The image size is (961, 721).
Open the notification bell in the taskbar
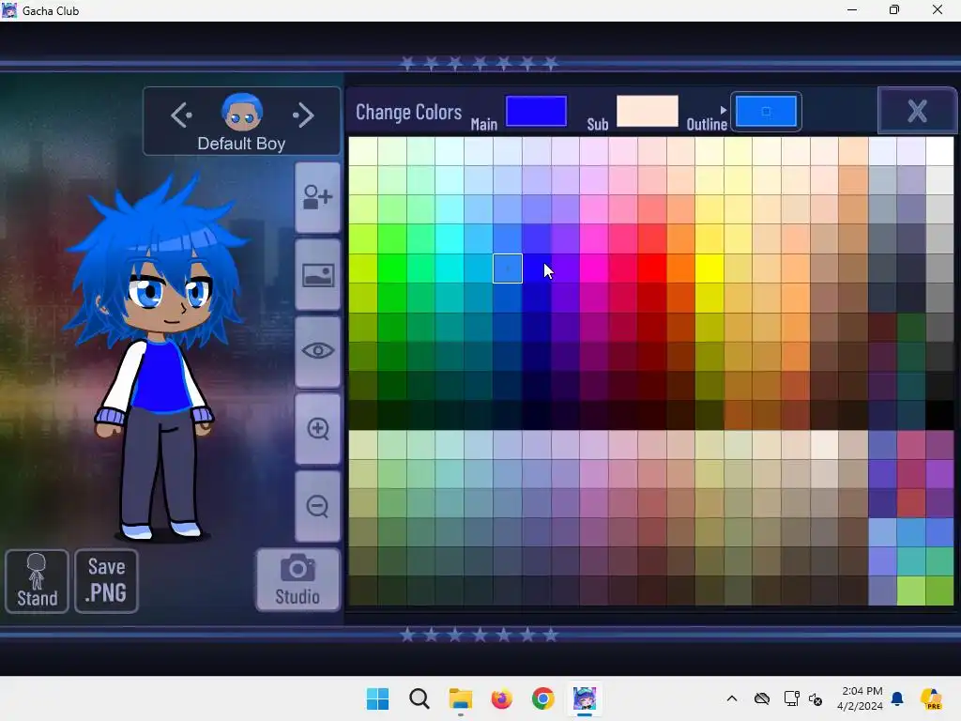pyautogui.click(x=897, y=698)
